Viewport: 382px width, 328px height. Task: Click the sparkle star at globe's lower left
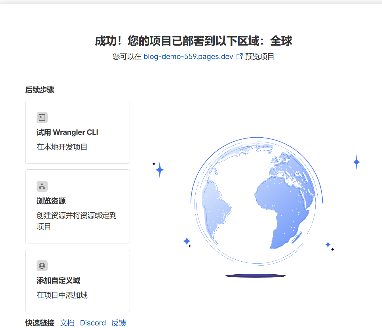tap(187, 241)
